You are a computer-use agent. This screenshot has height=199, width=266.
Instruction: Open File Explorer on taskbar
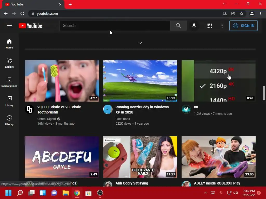click(66, 193)
